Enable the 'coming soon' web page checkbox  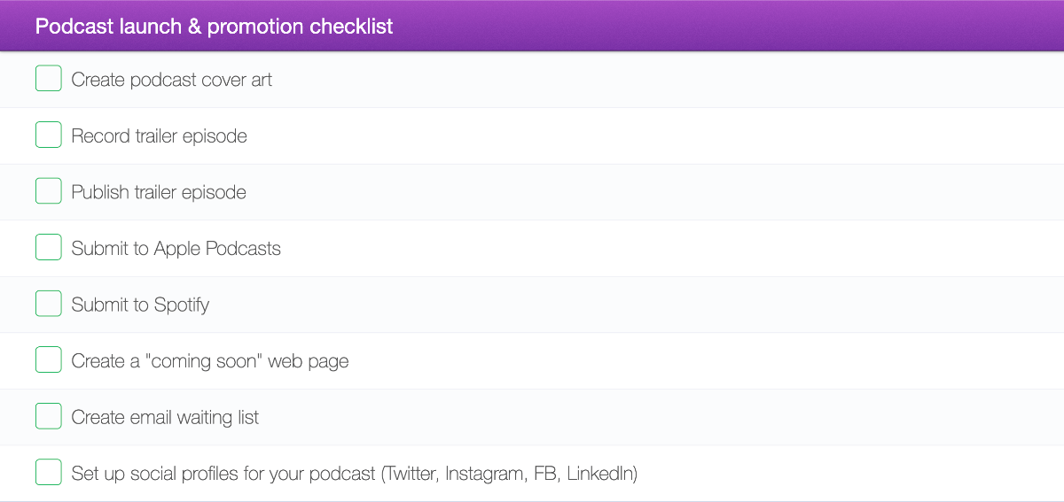coord(49,360)
